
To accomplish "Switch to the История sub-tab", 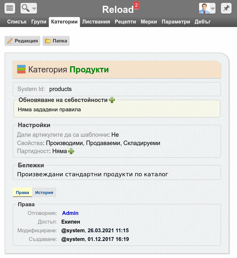I will [x=44, y=192].
